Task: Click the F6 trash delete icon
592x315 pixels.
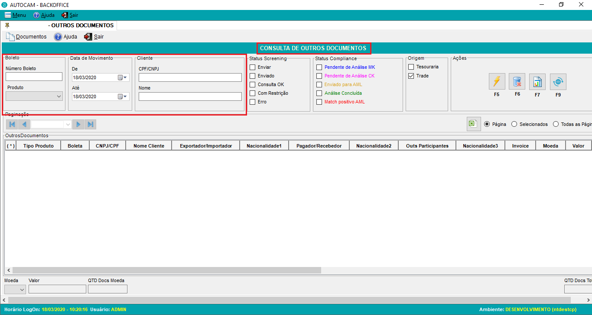Action: (x=517, y=82)
